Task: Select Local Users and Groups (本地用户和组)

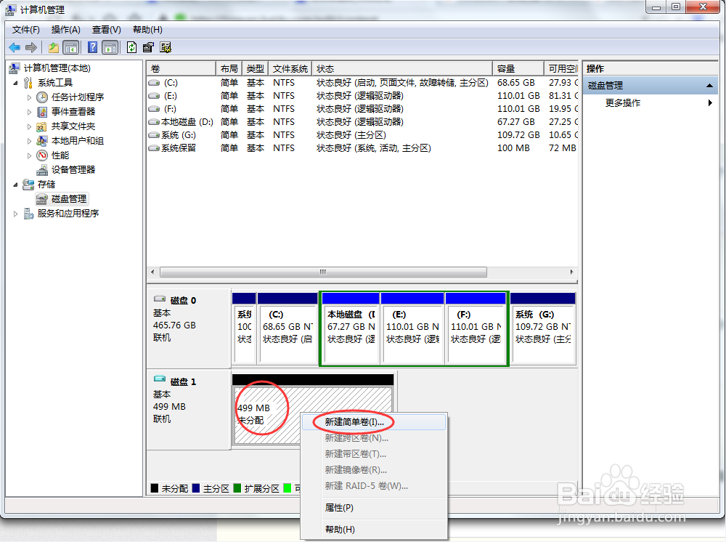Action: pos(78,141)
